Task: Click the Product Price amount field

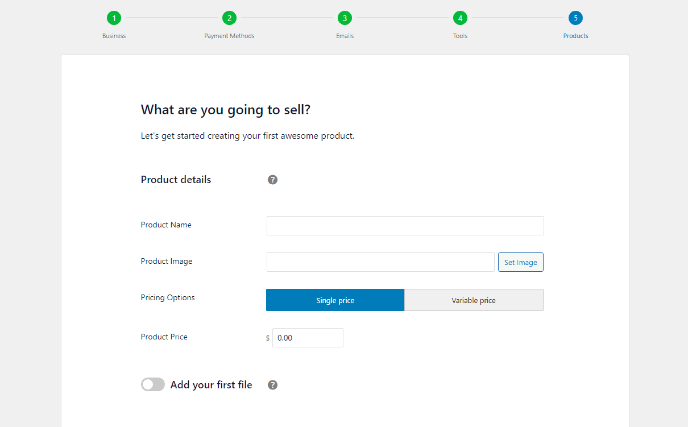Action: 308,338
